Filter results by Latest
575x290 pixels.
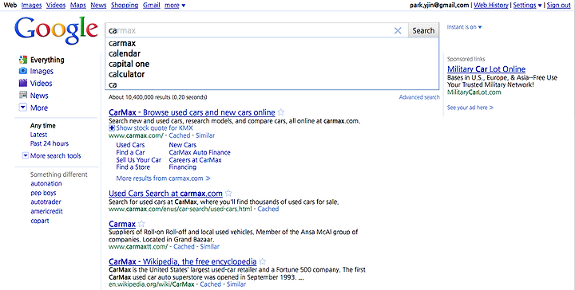(38, 135)
